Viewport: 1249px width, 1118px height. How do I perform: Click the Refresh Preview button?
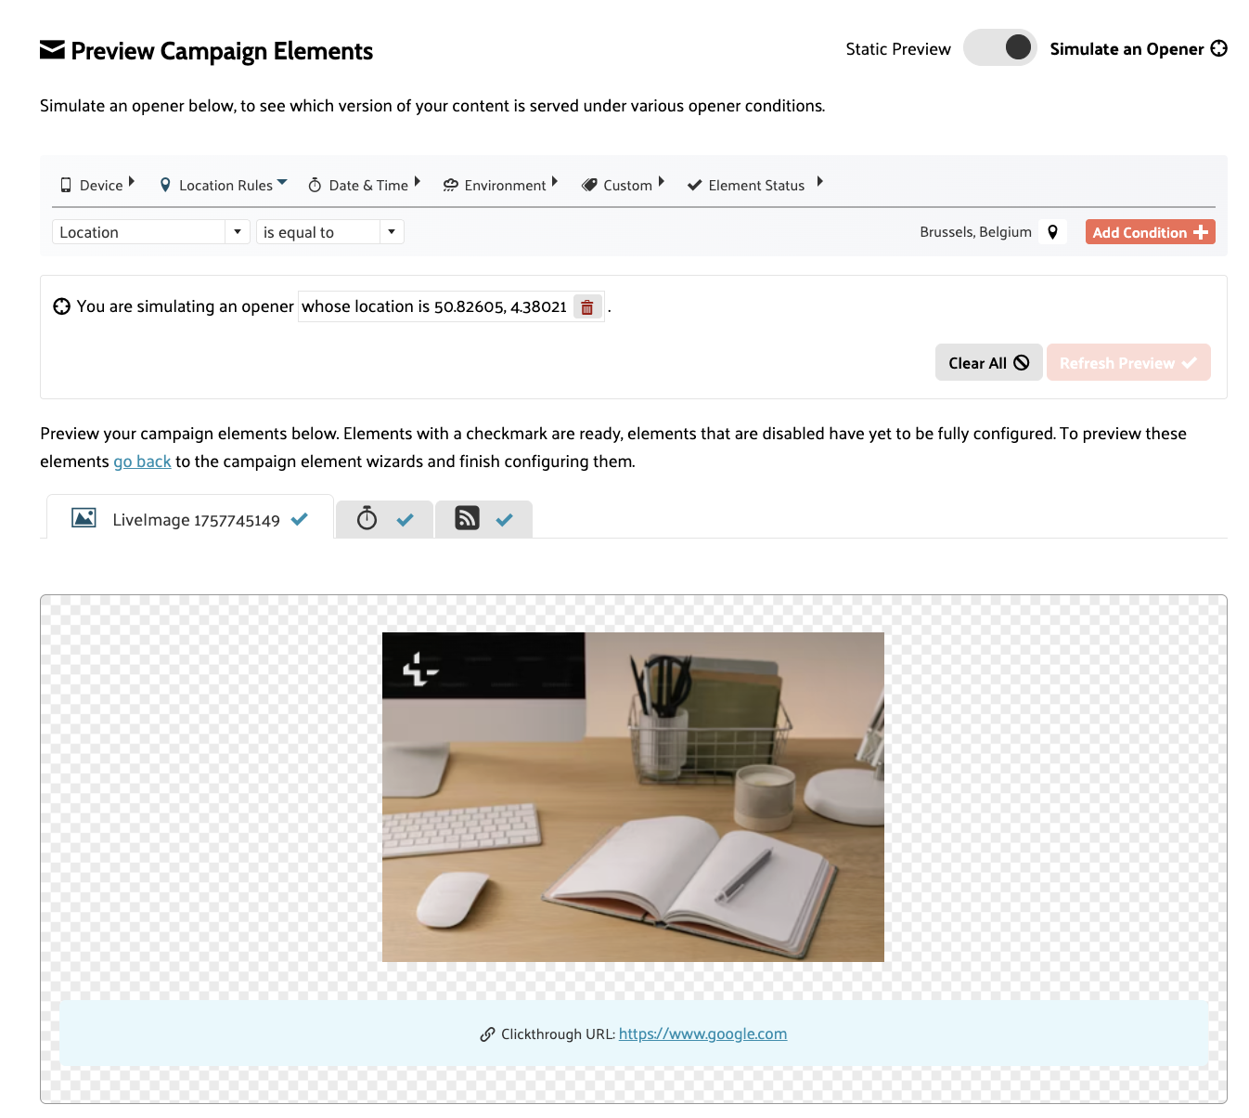pyautogui.click(x=1128, y=363)
